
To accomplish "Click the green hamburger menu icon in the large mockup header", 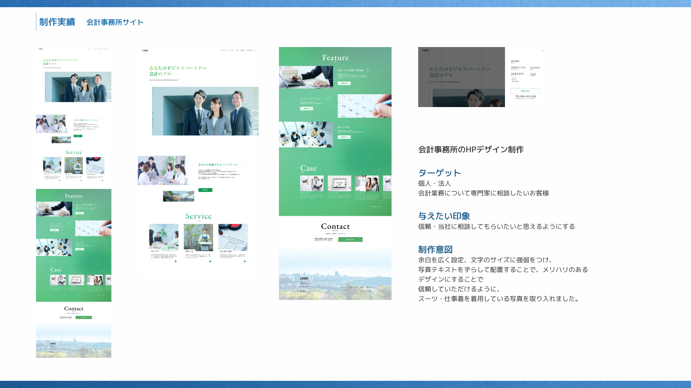I will [256, 50].
